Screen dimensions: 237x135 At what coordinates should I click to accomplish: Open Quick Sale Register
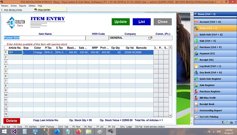pos(215,79)
